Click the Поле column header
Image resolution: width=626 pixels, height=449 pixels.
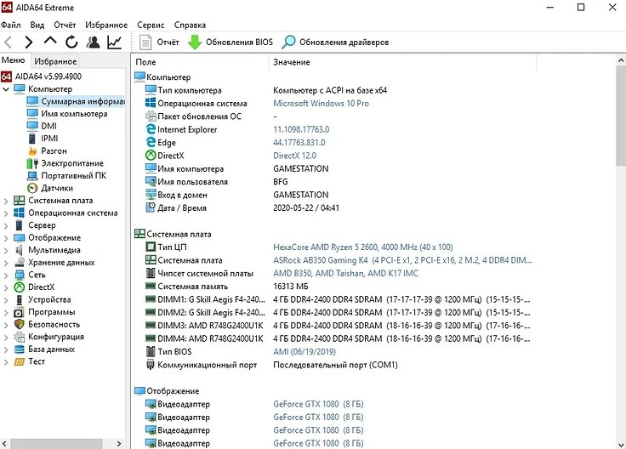[x=201, y=62]
